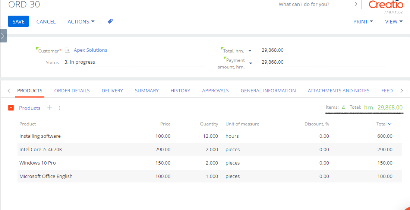Switch to the Feed tab
Image resolution: width=410 pixels, height=210 pixels.
387,90
